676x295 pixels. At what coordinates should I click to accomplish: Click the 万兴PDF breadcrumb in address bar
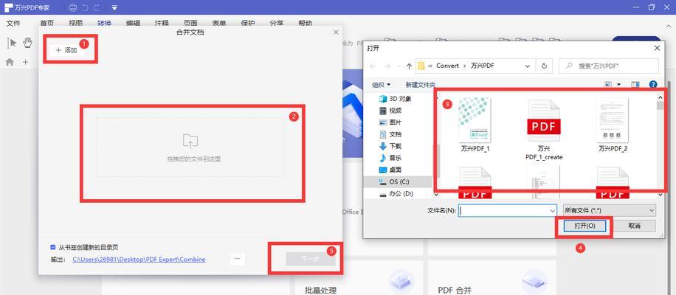[482, 66]
